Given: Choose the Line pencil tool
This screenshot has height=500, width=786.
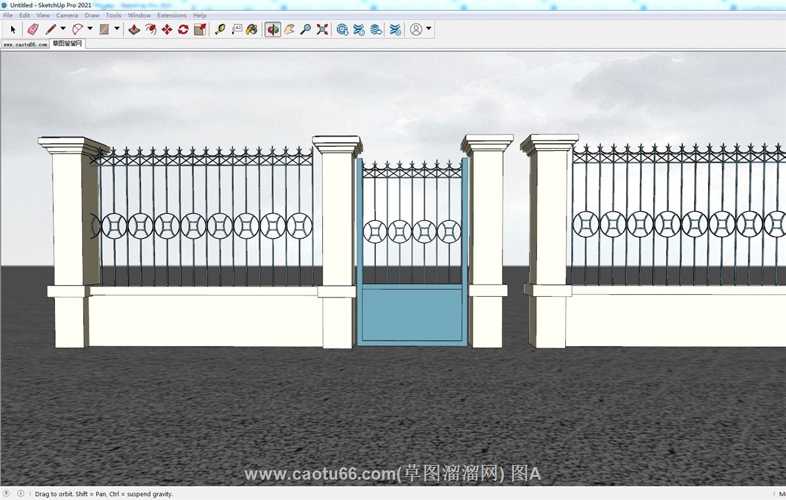Looking at the screenshot, I should click(50, 29).
